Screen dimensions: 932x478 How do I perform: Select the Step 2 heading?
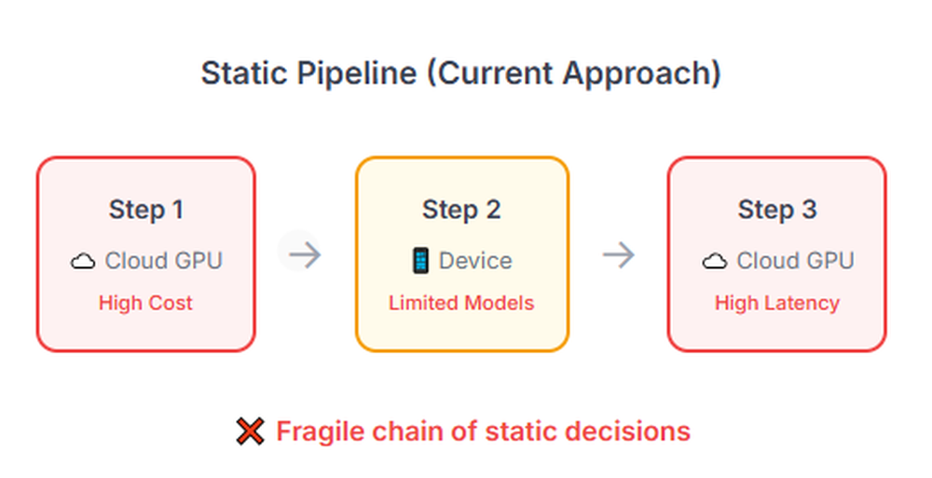coord(462,210)
